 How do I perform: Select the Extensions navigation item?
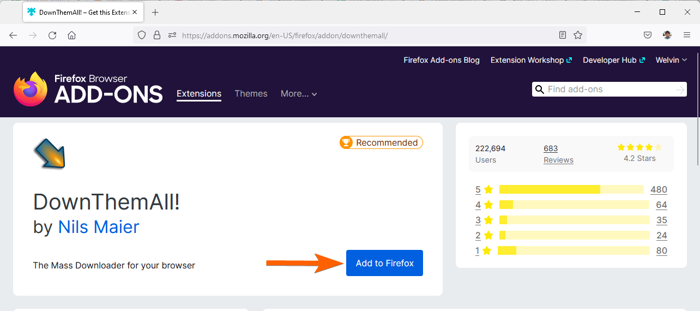(x=199, y=94)
